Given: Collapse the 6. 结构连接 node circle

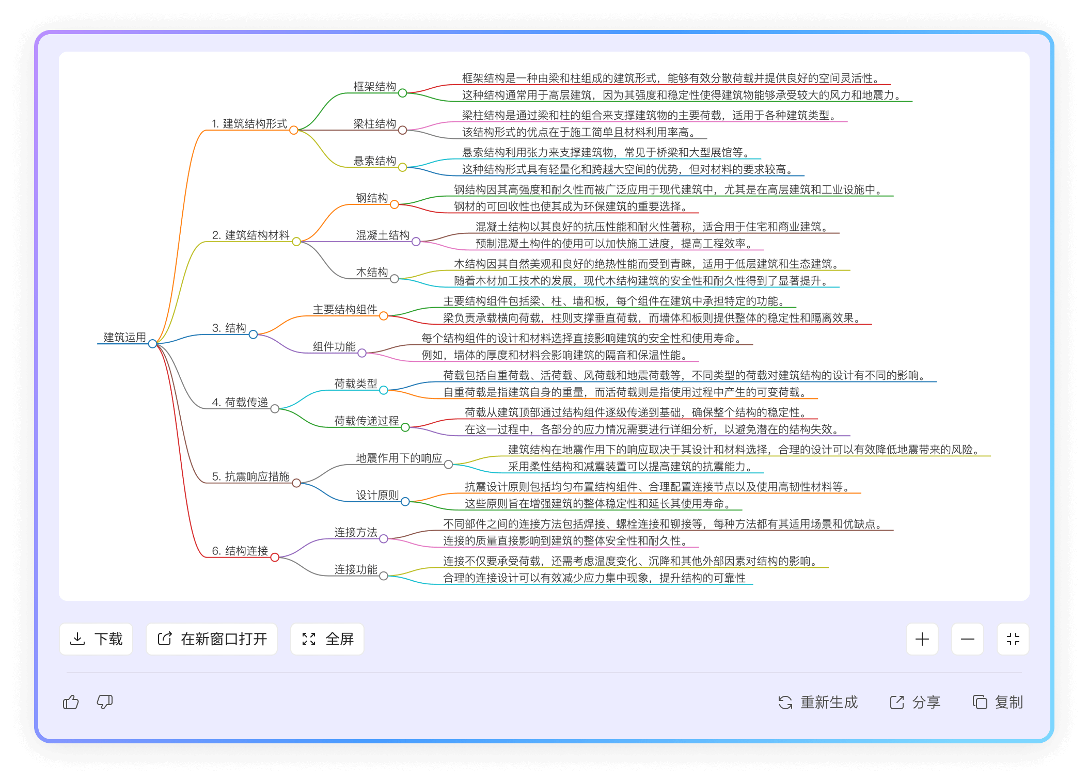Looking at the screenshot, I should (x=275, y=557).
